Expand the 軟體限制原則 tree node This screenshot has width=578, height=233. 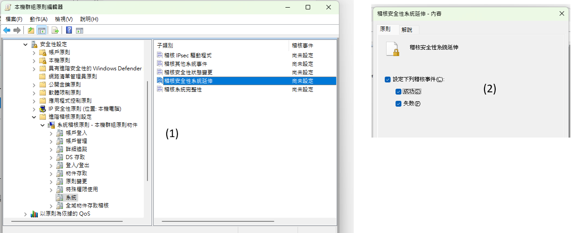34,92
